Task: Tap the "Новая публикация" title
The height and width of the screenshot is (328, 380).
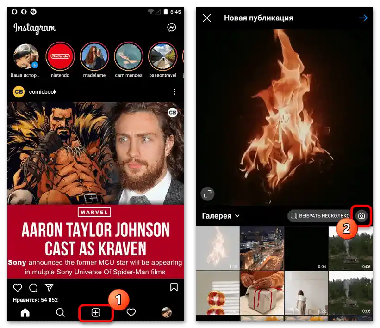Action: point(258,18)
